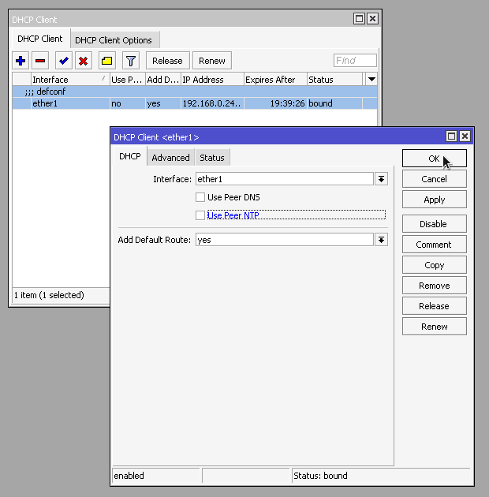Image resolution: width=489 pixels, height=497 pixels.
Task: Open the DHCP Client Options tab
Action: point(114,40)
